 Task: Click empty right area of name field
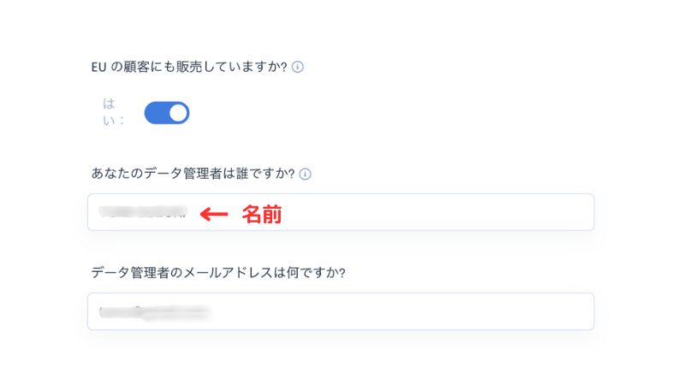tap(443, 212)
